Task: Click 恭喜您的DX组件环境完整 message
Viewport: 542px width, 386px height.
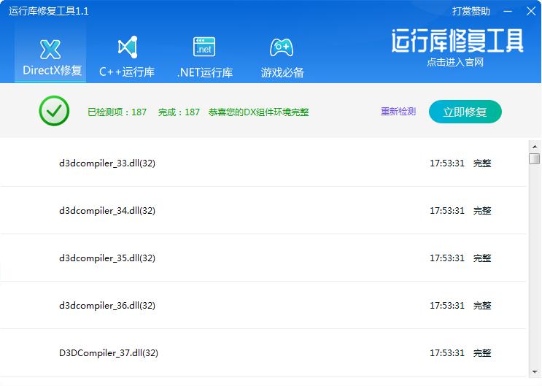Action: coord(258,112)
